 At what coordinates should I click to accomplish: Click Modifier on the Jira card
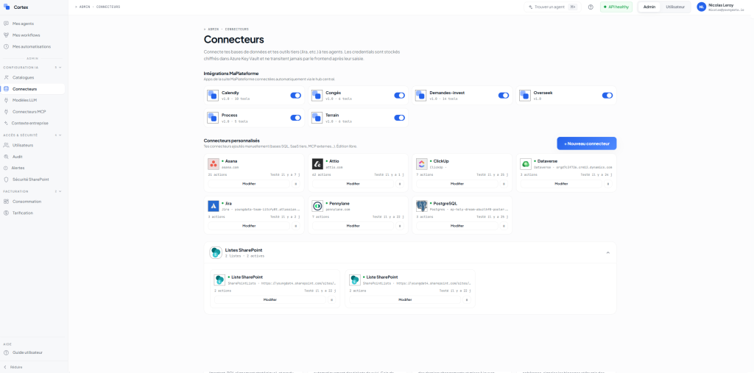point(249,225)
